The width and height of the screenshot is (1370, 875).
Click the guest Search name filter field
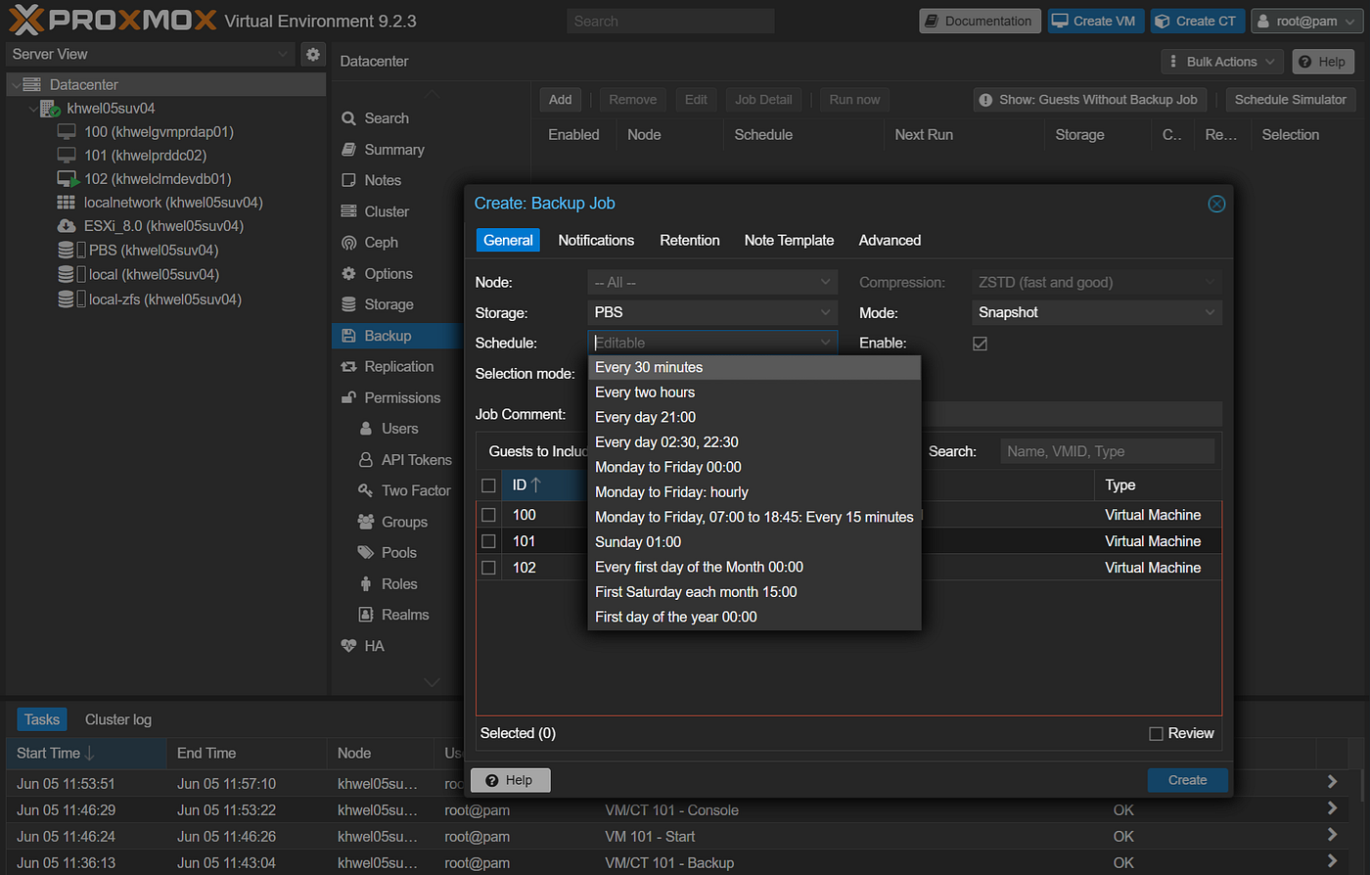1107,451
